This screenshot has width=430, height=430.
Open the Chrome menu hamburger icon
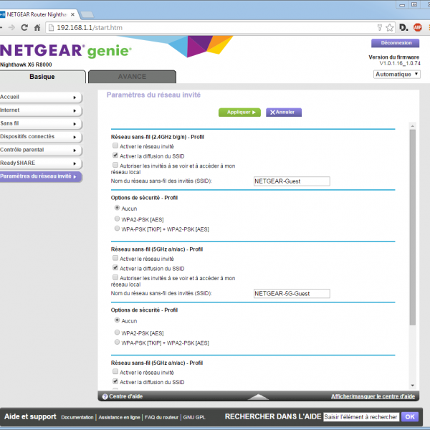[x=428, y=27]
